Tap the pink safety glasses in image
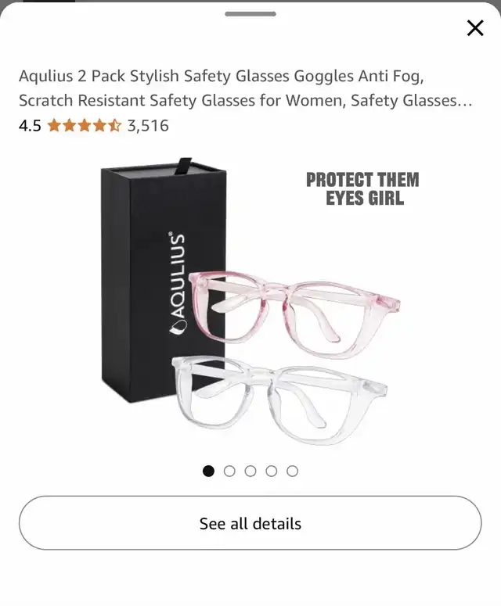 295,313
